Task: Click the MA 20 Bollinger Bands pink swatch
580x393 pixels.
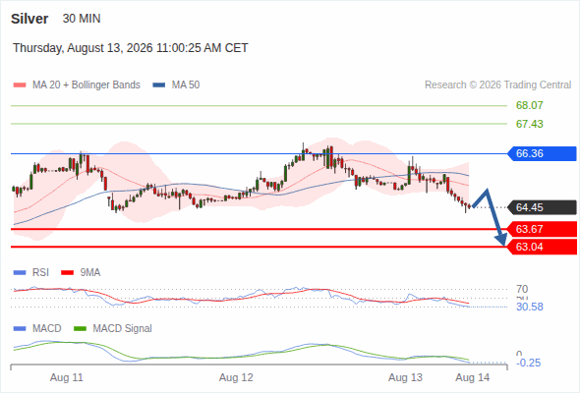Action: [20, 85]
